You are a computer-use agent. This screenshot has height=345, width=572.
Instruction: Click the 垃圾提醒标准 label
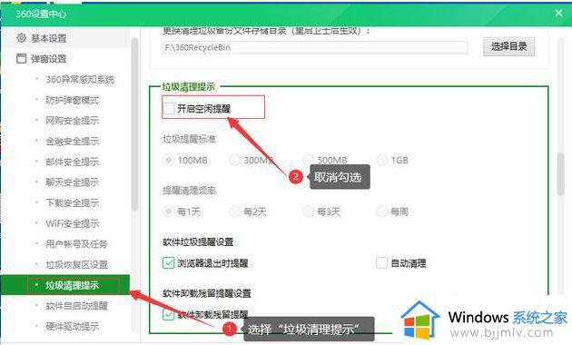[190, 139]
